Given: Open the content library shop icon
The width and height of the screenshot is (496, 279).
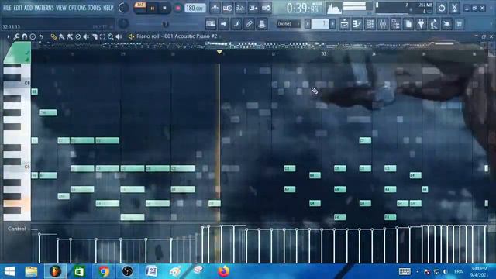Looking at the screenshot, I should [460, 24].
